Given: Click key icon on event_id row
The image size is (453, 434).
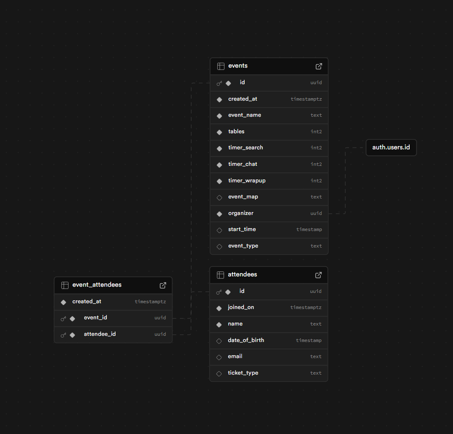Looking at the screenshot, I should point(63,318).
